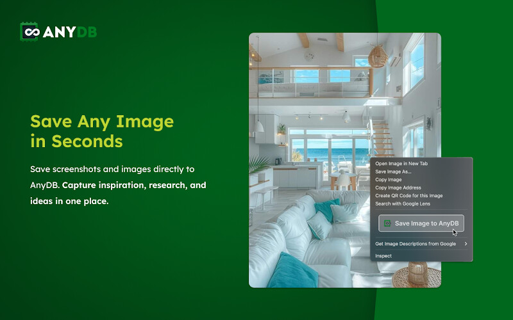Click the AnyDB wordmark text in header
Viewport: 513px width, 320px height.
tap(69, 32)
